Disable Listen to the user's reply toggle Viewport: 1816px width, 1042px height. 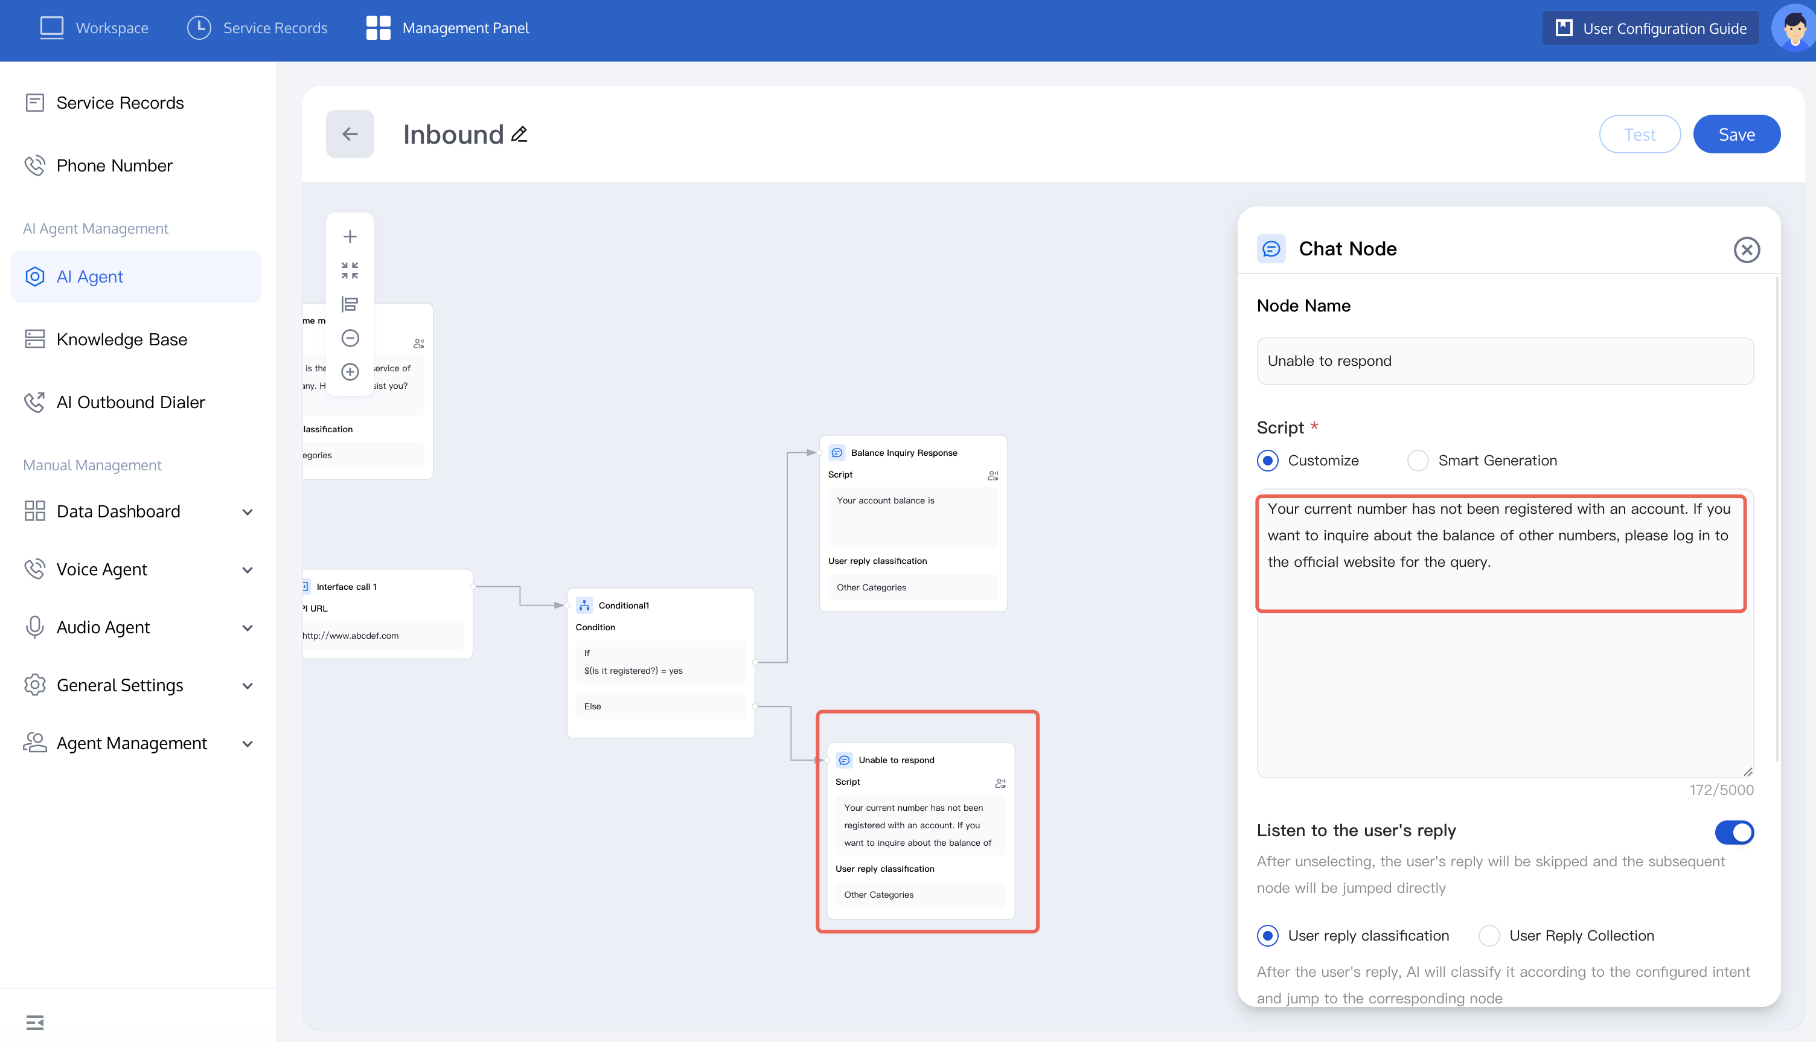(1734, 833)
